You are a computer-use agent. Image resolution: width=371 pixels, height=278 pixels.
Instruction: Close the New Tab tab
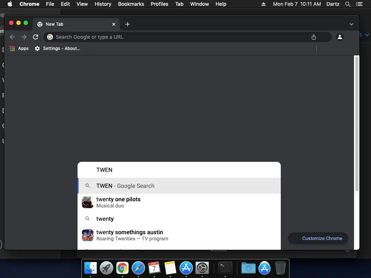click(x=113, y=24)
